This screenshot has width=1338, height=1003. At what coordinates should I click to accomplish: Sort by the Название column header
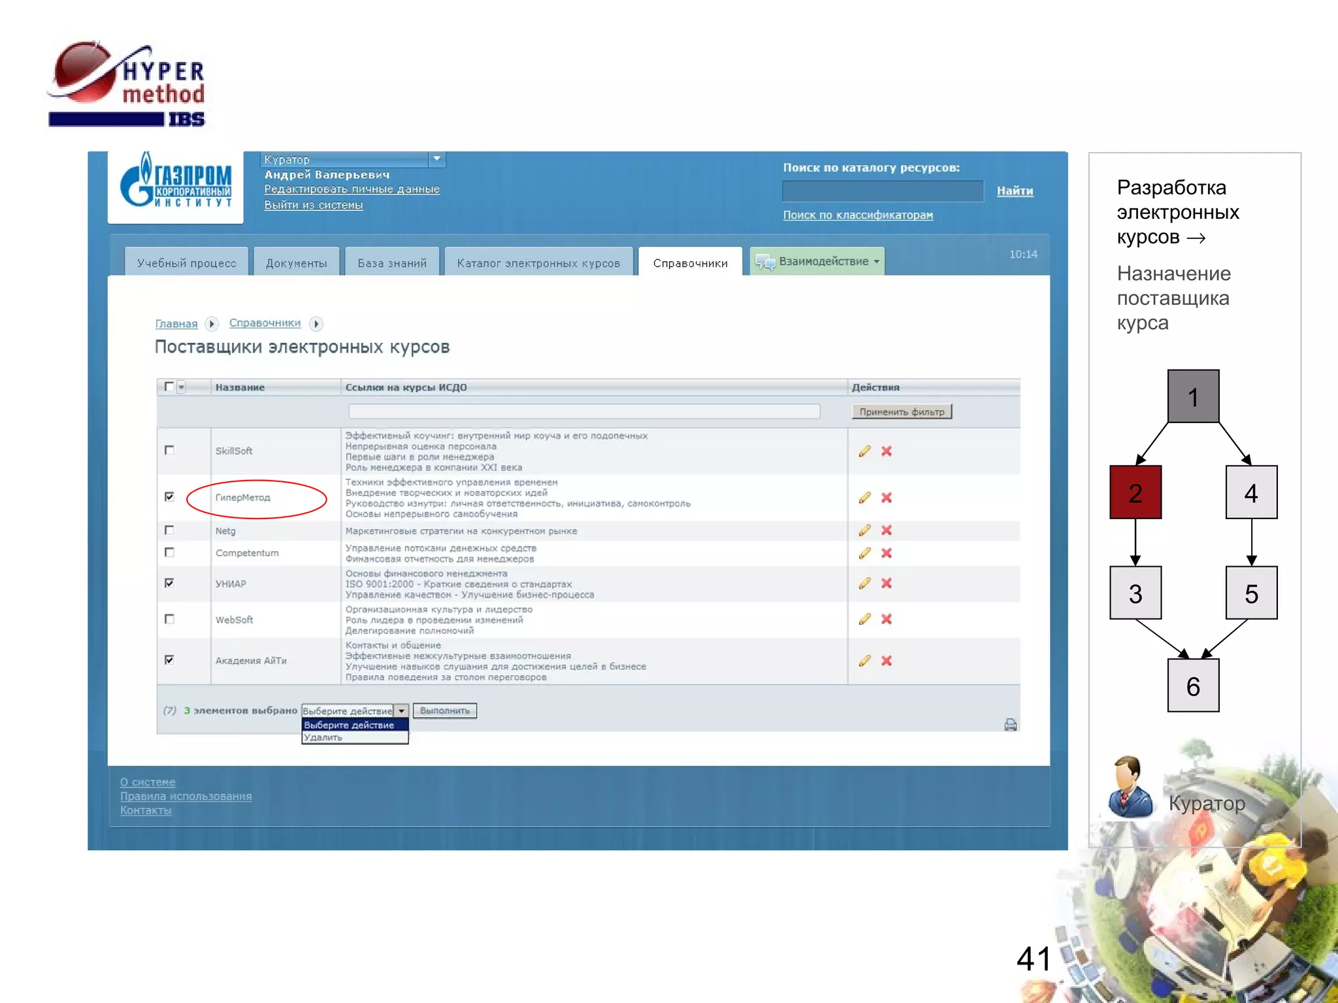click(x=240, y=387)
